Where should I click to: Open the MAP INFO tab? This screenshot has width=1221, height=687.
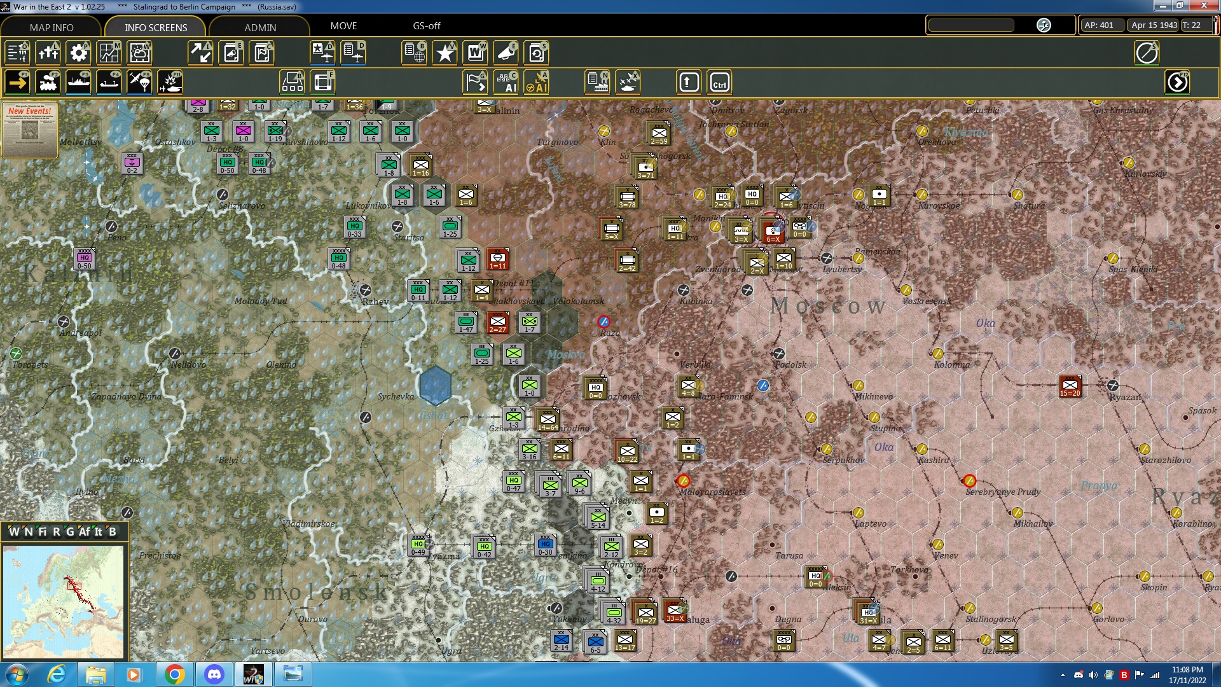51,27
